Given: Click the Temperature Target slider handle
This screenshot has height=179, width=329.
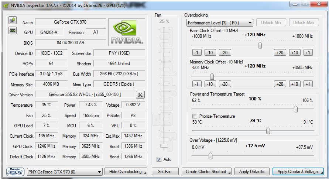Looking at the screenshot, I should (x=268, y=131).
